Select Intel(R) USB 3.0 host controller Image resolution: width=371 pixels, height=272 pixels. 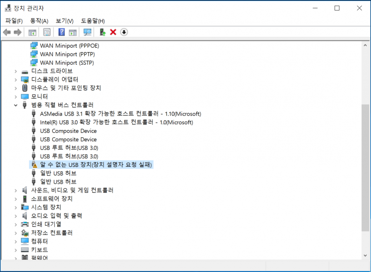116,122
